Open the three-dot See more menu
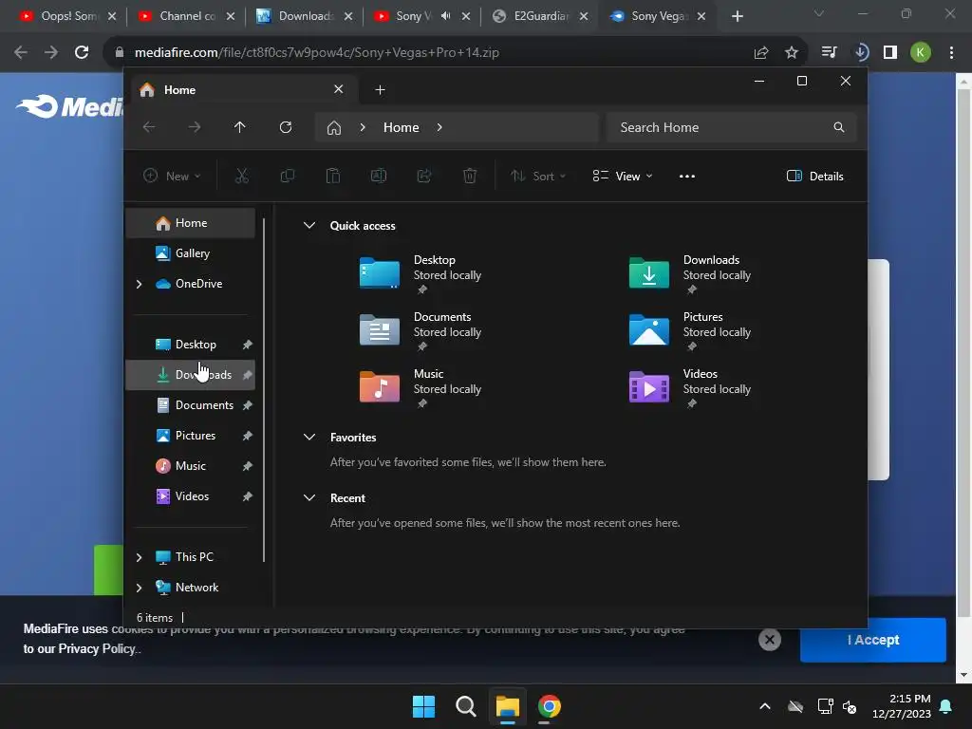The height and width of the screenshot is (729, 972). (x=687, y=176)
